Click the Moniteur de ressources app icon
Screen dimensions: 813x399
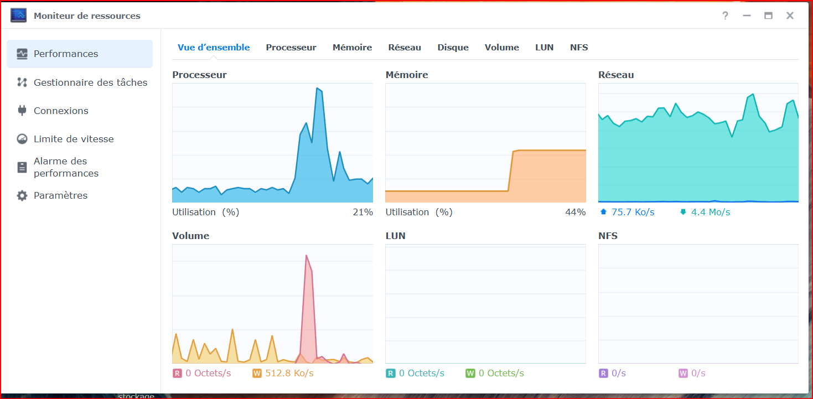18,15
